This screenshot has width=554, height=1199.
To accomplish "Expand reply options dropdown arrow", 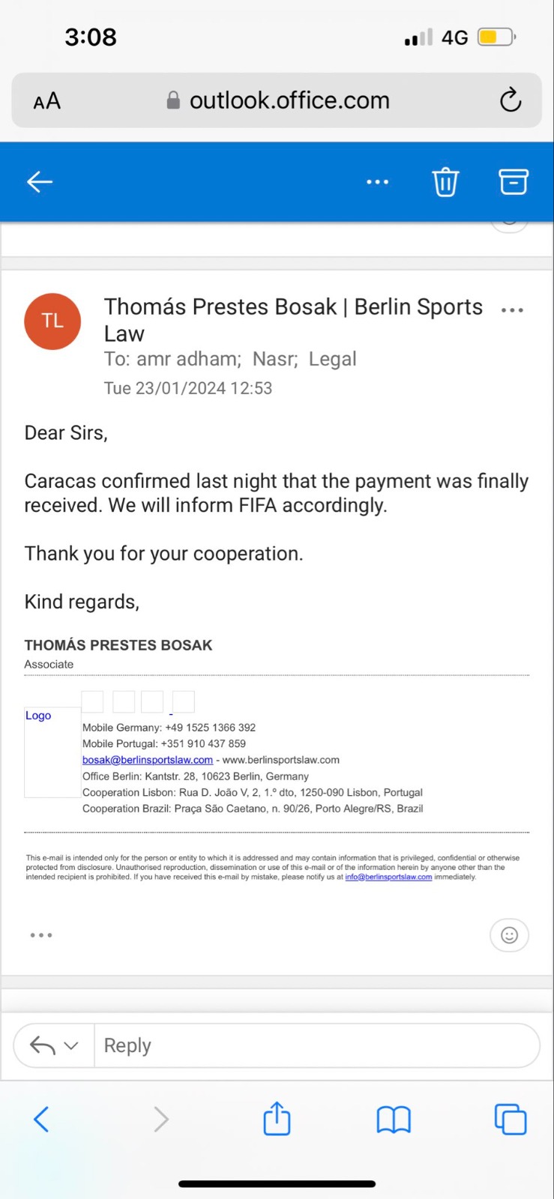I will [x=71, y=1045].
